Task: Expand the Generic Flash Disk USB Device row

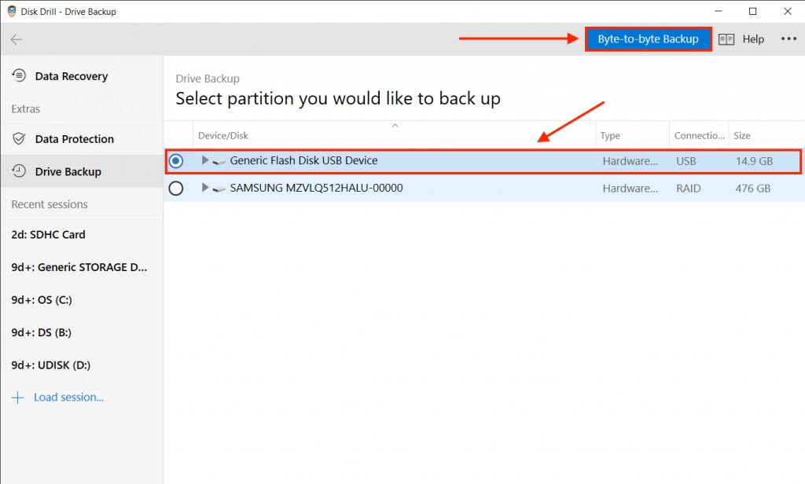Action: (x=205, y=160)
